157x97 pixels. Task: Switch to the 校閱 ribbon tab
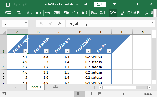(x=66, y=13)
